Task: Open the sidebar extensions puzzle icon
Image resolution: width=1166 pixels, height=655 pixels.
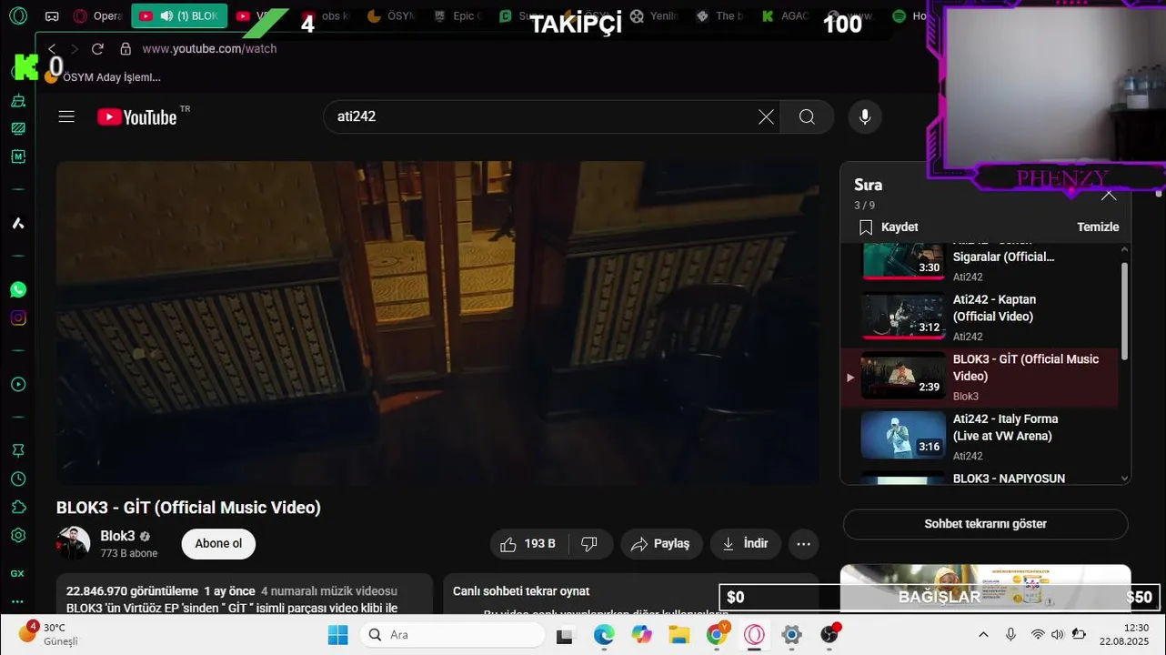Action: (18, 507)
